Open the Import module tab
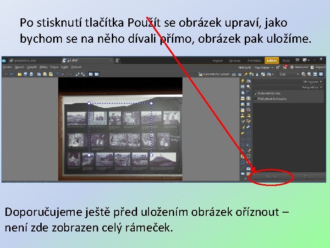 217,61
